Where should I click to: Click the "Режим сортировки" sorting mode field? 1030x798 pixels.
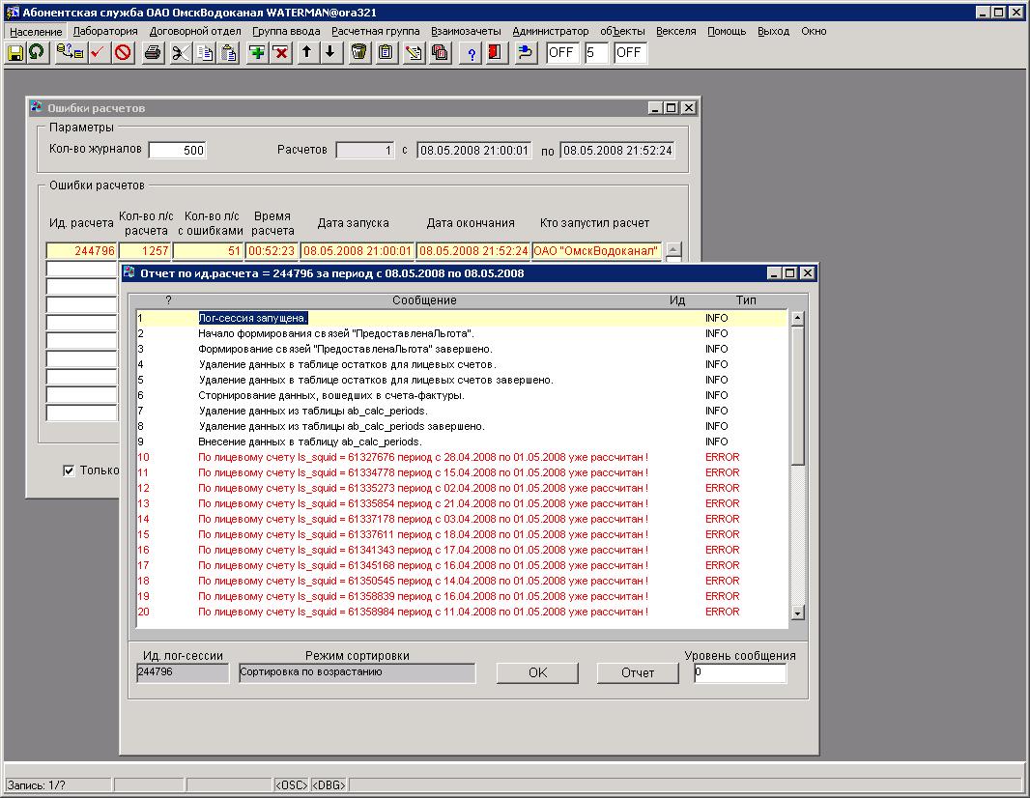[x=357, y=672]
